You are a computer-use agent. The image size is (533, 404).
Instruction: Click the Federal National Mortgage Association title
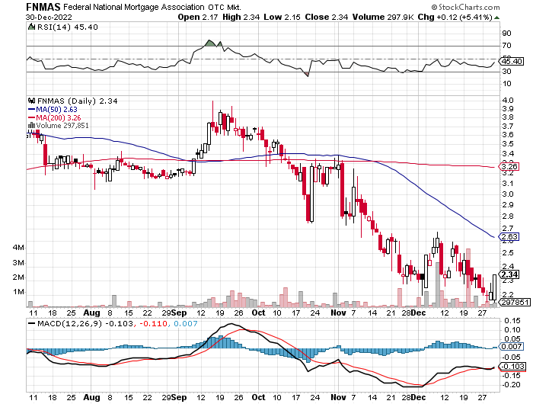pos(134,7)
